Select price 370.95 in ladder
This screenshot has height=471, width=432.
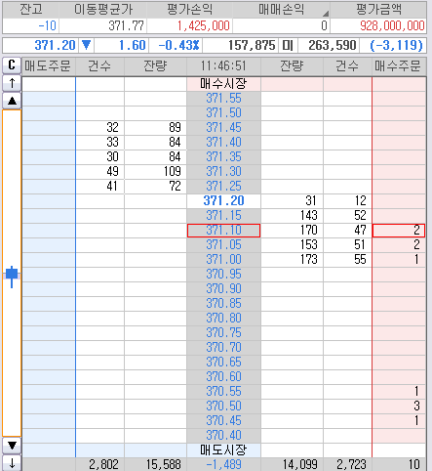223,275
